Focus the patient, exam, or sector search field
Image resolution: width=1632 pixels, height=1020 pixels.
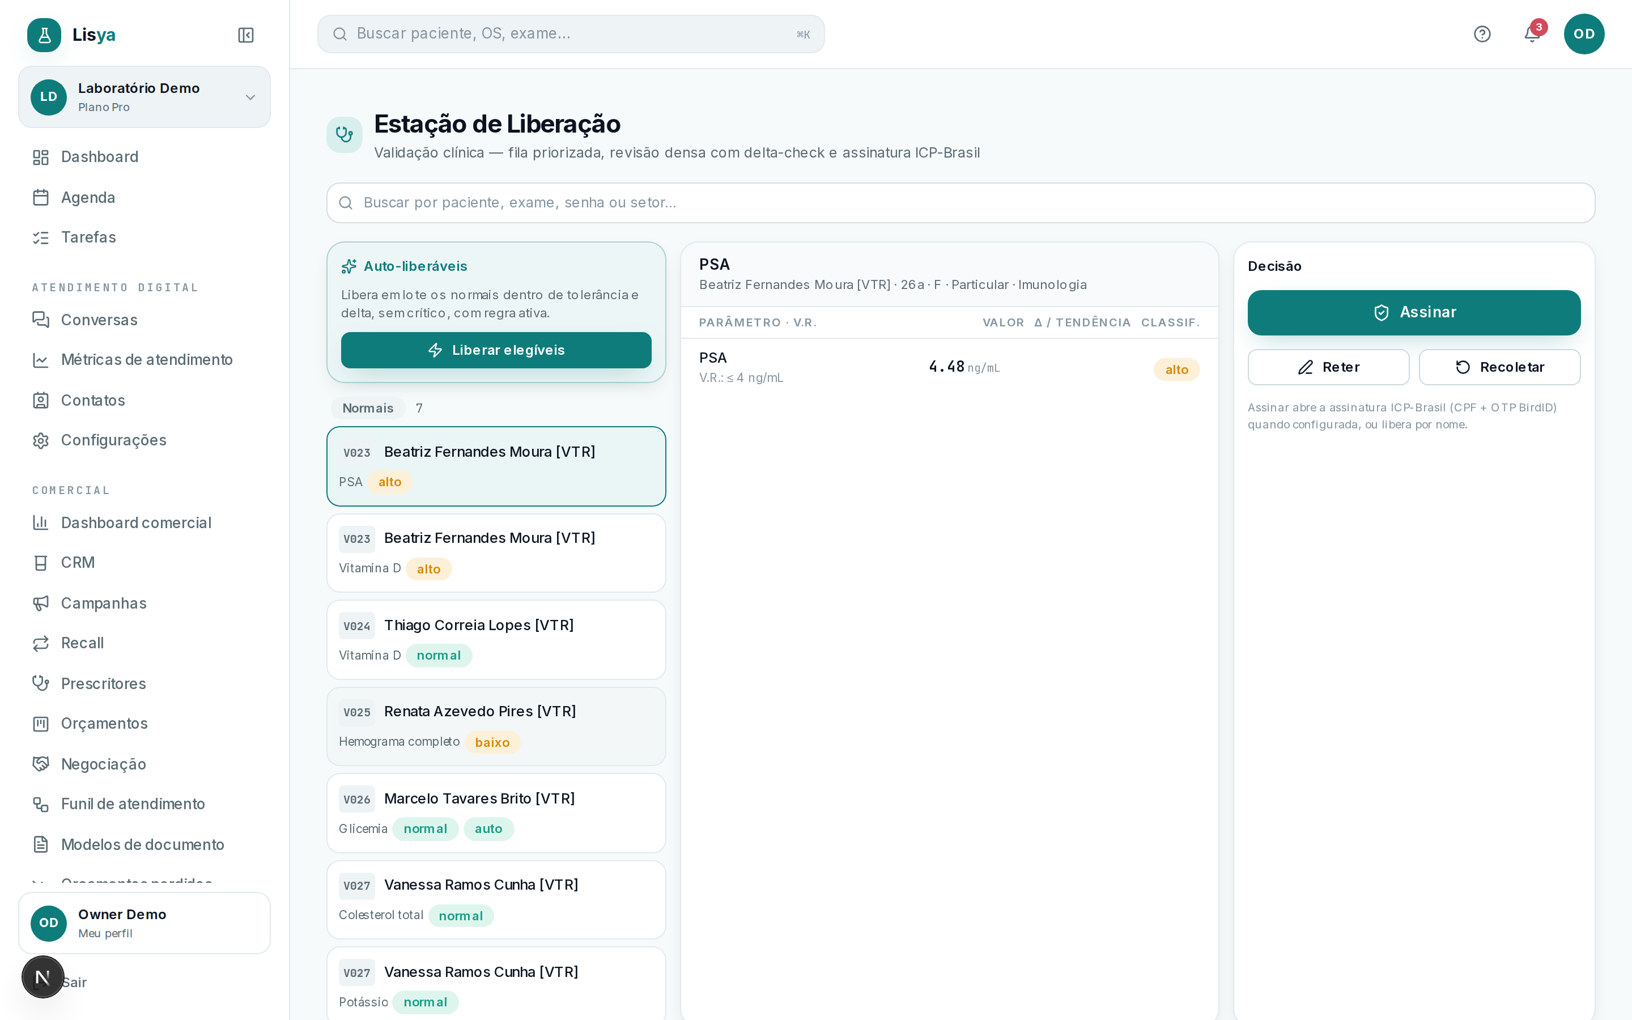pos(960,203)
